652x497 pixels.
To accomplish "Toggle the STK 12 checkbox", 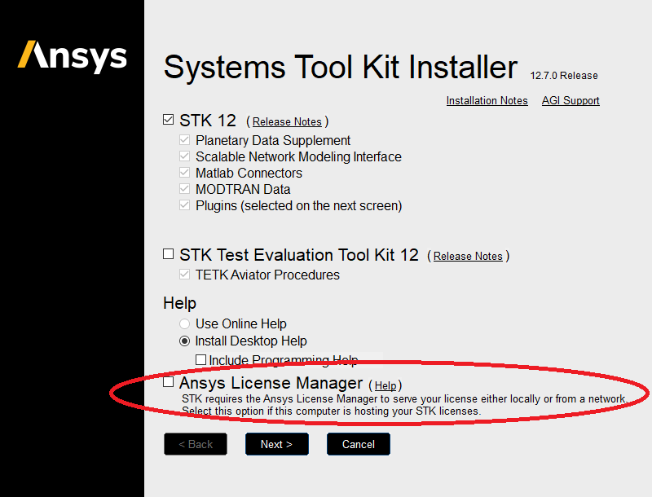I will tap(169, 121).
